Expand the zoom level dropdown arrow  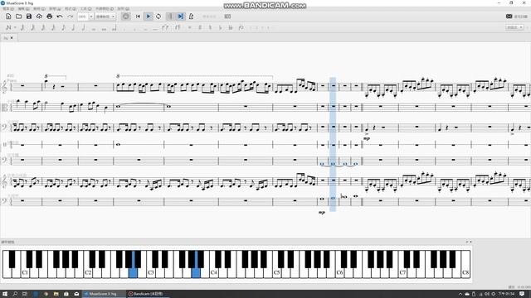tap(91, 17)
